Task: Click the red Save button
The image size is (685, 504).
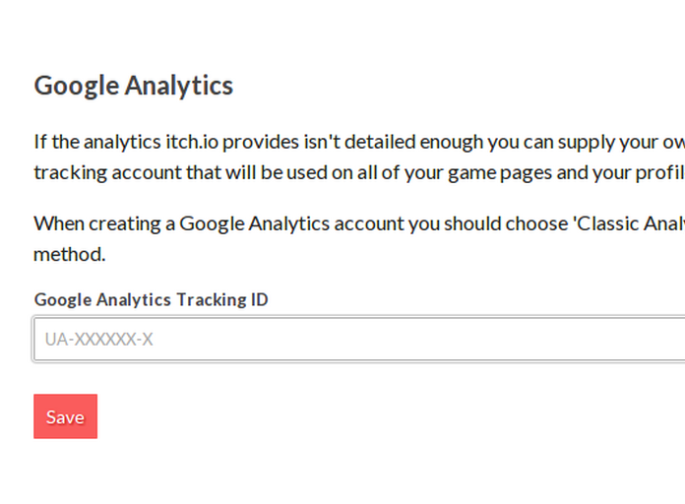Action: (x=65, y=416)
